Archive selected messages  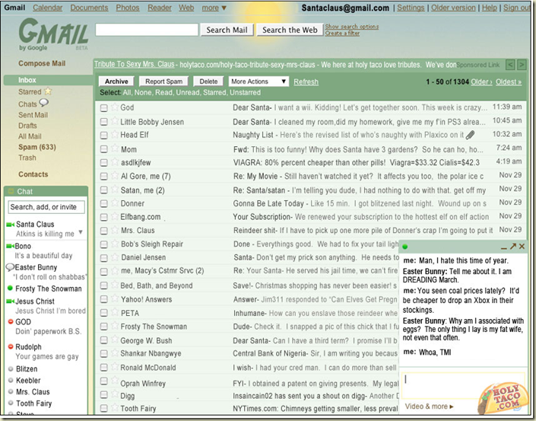116,81
